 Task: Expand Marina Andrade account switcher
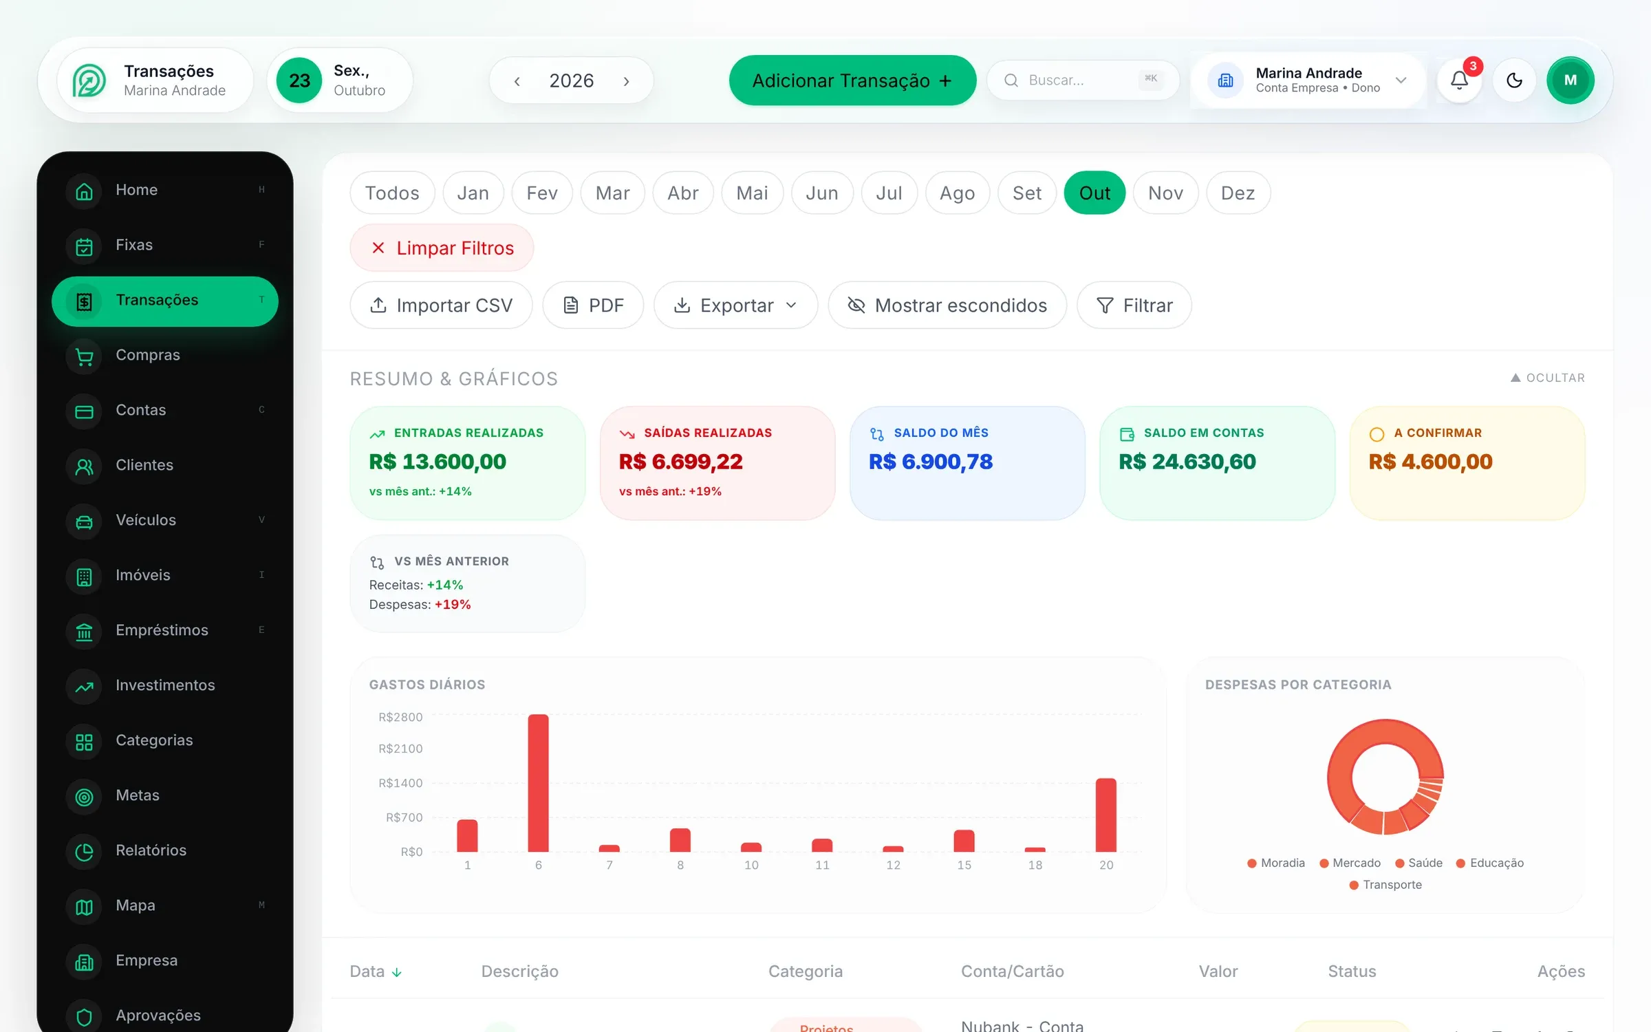(1308, 80)
